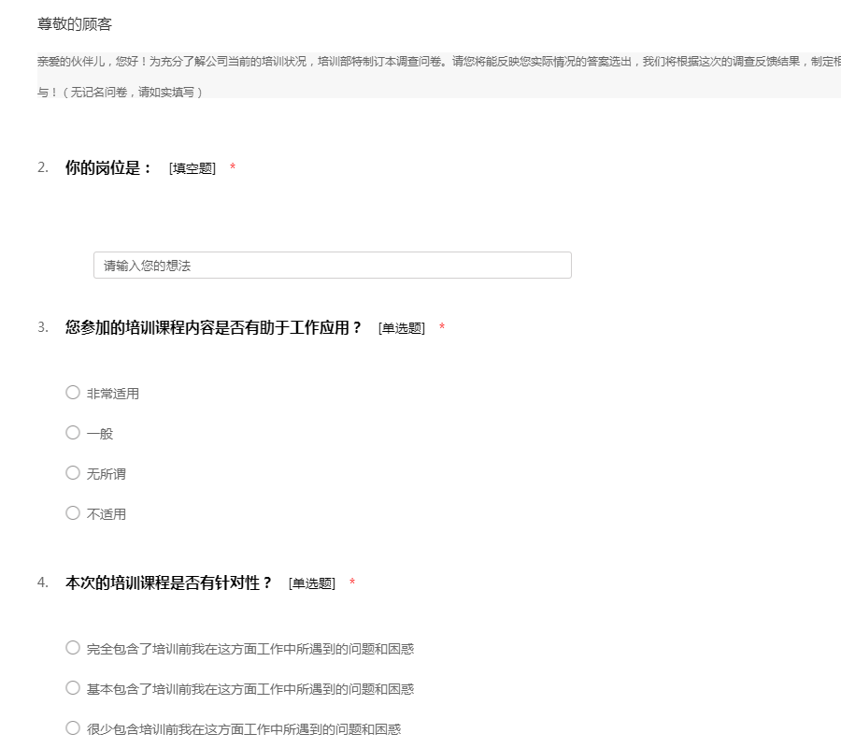Click the [单选题] label of question 4
The width and height of the screenshot is (841, 748).
(311, 583)
